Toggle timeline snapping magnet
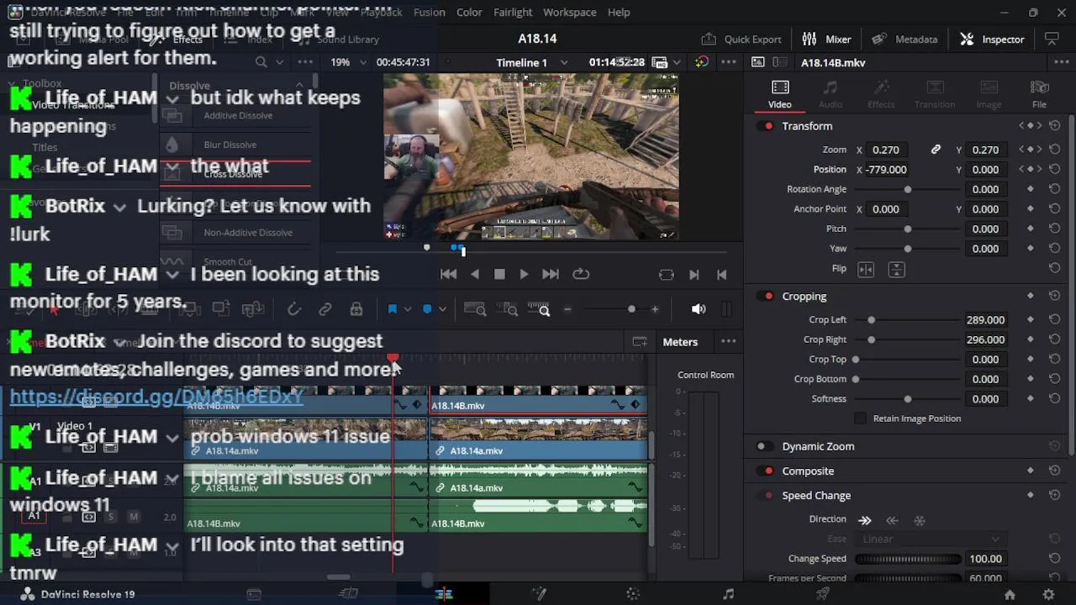 pos(294,310)
